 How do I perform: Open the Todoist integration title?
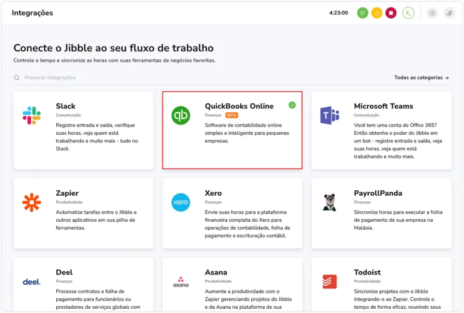[367, 272]
